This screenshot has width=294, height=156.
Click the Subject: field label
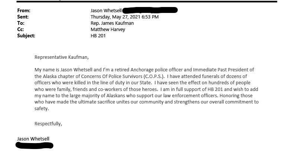(26, 36)
